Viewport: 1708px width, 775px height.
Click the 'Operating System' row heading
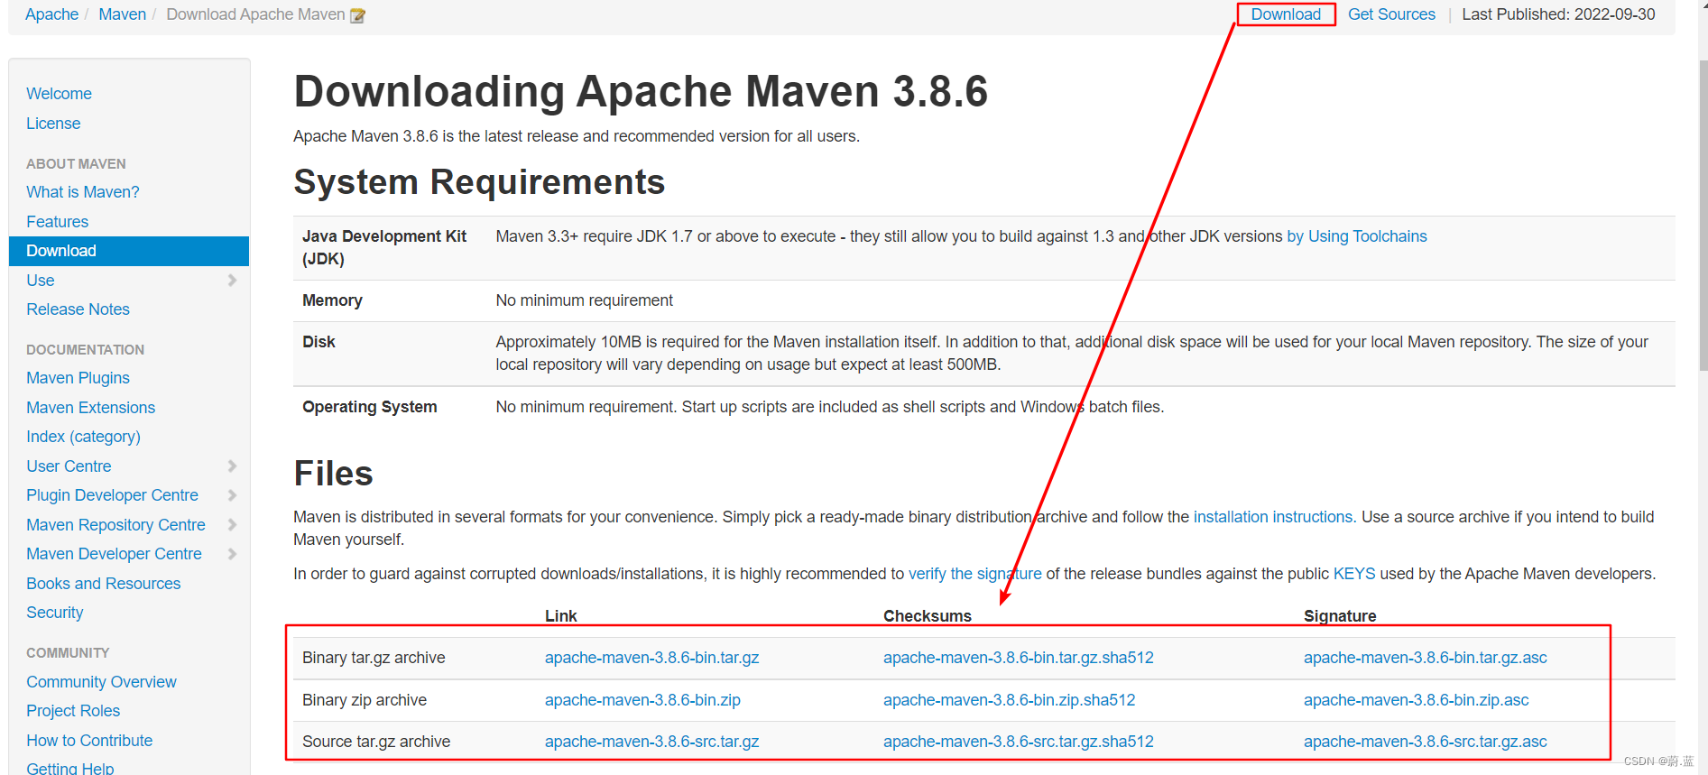369,407
